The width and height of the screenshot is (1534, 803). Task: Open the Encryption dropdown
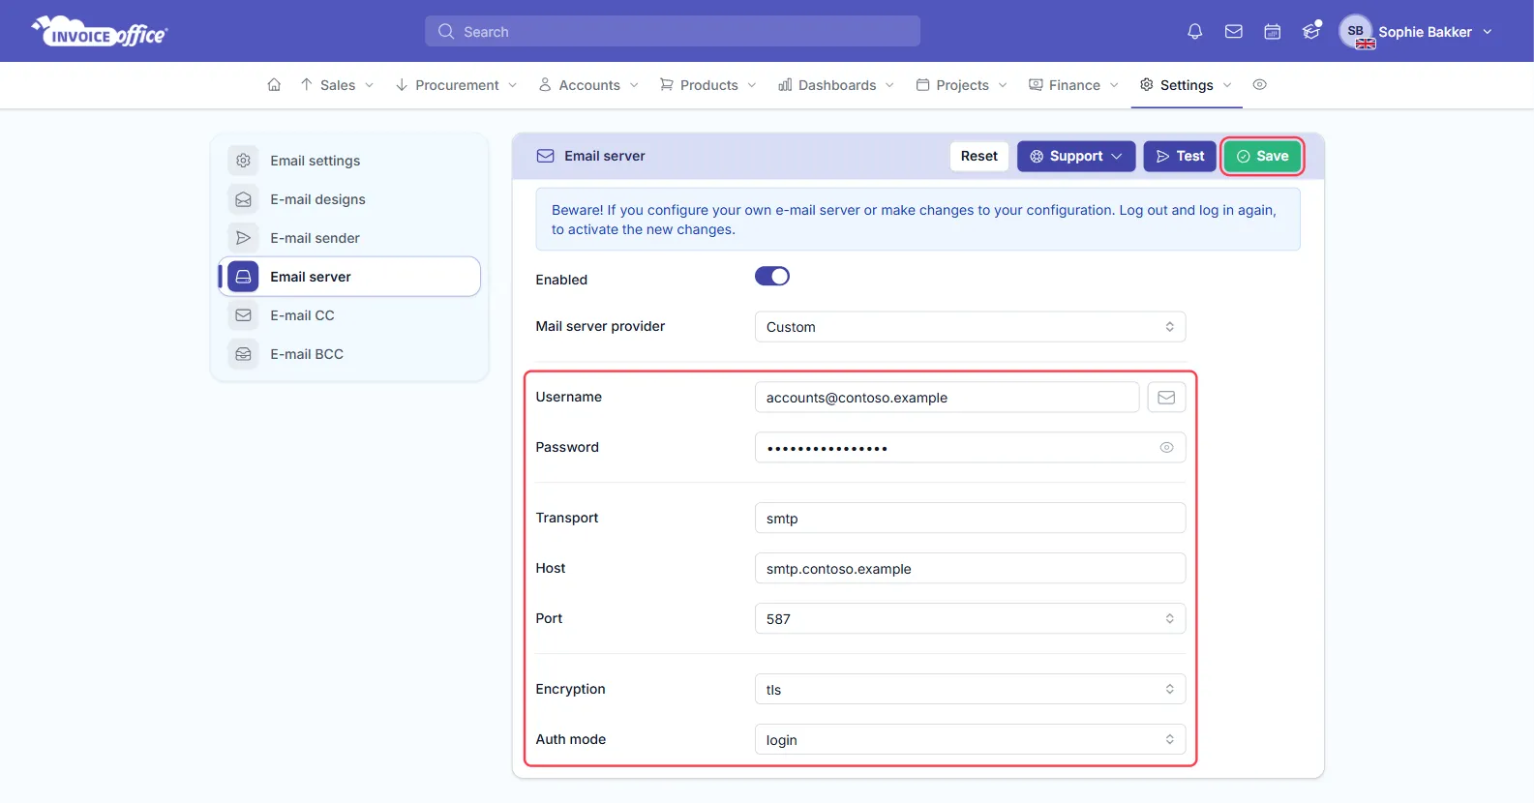coord(970,690)
